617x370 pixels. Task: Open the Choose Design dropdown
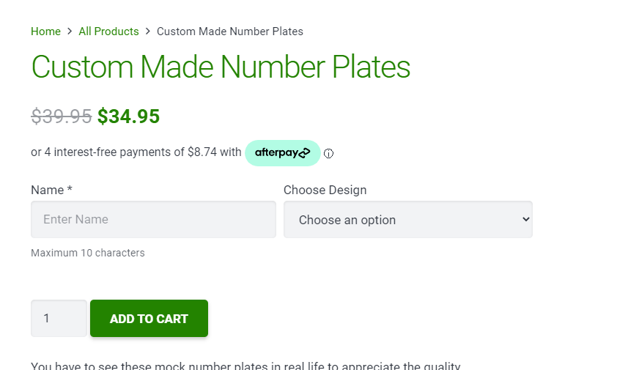click(407, 220)
